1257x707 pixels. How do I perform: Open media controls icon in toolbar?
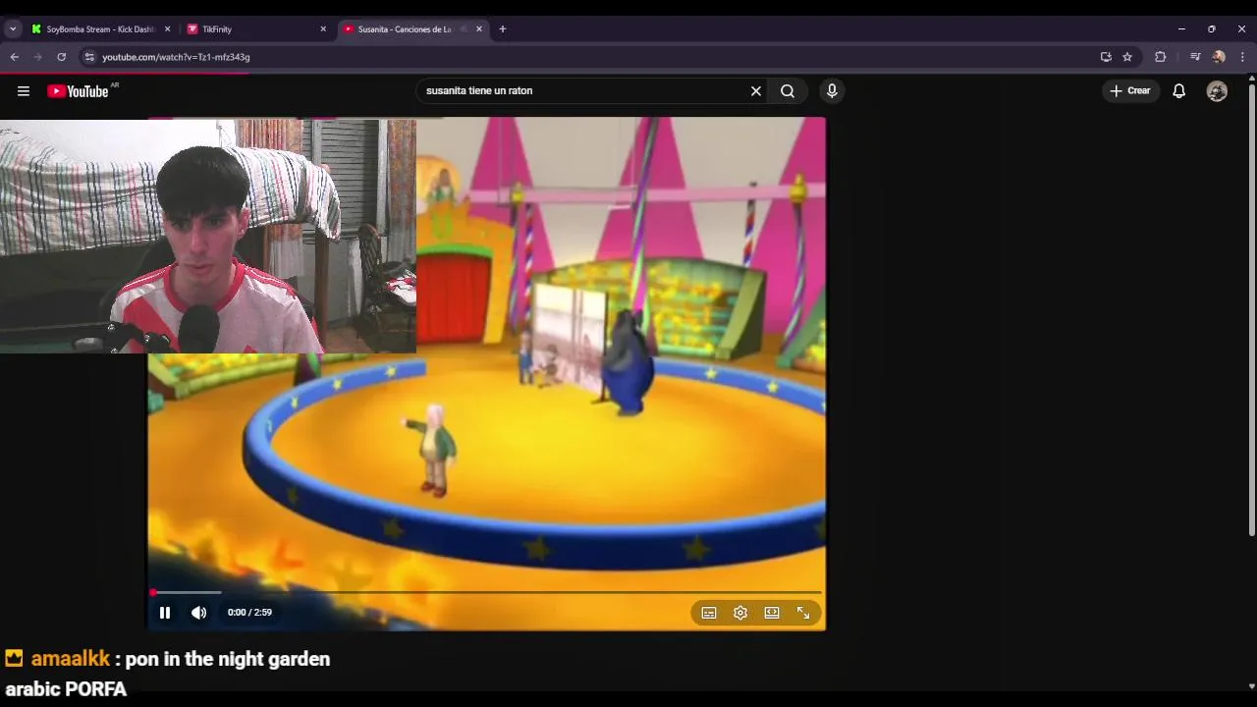[x=1195, y=57]
